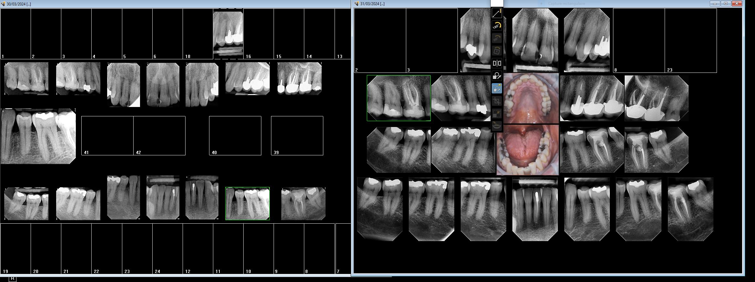Click the 90 degree rotate icon
The height and width of the screenshot is (282, 755).
point(497,38)
